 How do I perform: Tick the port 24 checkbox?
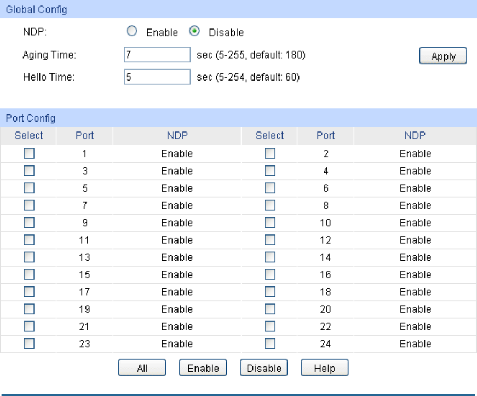pos(269,344)
